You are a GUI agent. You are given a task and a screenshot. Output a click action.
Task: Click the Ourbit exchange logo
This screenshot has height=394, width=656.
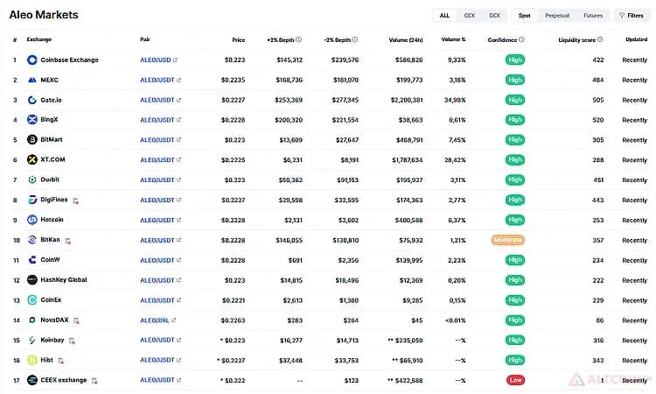point(32,179)
